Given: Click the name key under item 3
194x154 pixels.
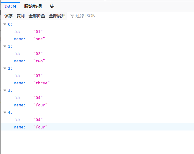Looking at the screenshot, I should [x=19, y=105].
